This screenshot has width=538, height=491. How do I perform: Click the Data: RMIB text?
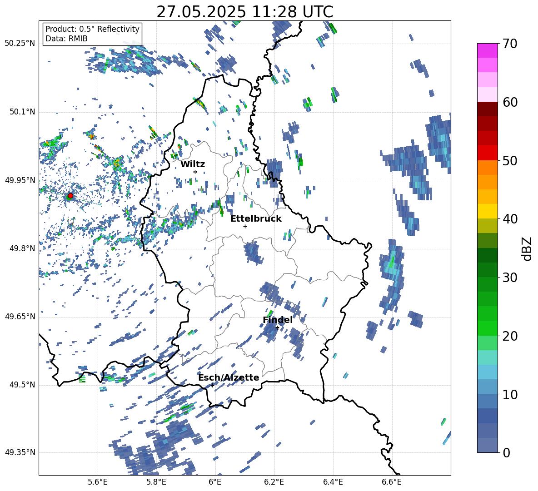tap(66, 39)
